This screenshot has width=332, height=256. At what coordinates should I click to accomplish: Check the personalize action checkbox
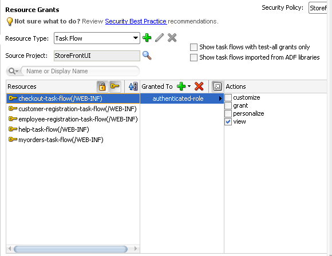point(228,113)
